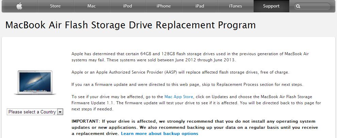Click the Apple Authorized Service Provider sentence
The width and height of the screenshot is (337, 138).
[180, 72]
